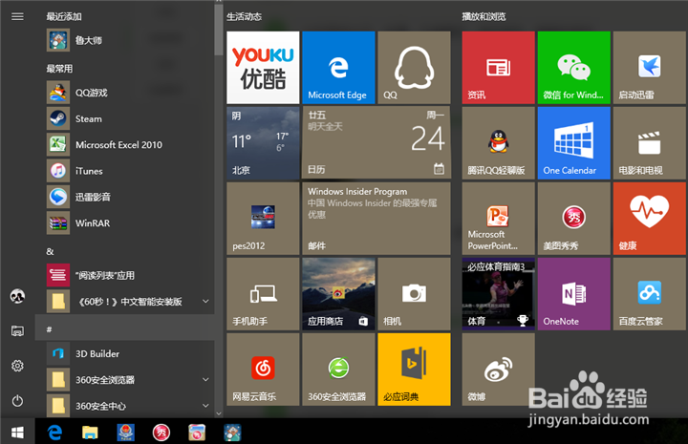Open the user account avatar

[x=17, y=296]
